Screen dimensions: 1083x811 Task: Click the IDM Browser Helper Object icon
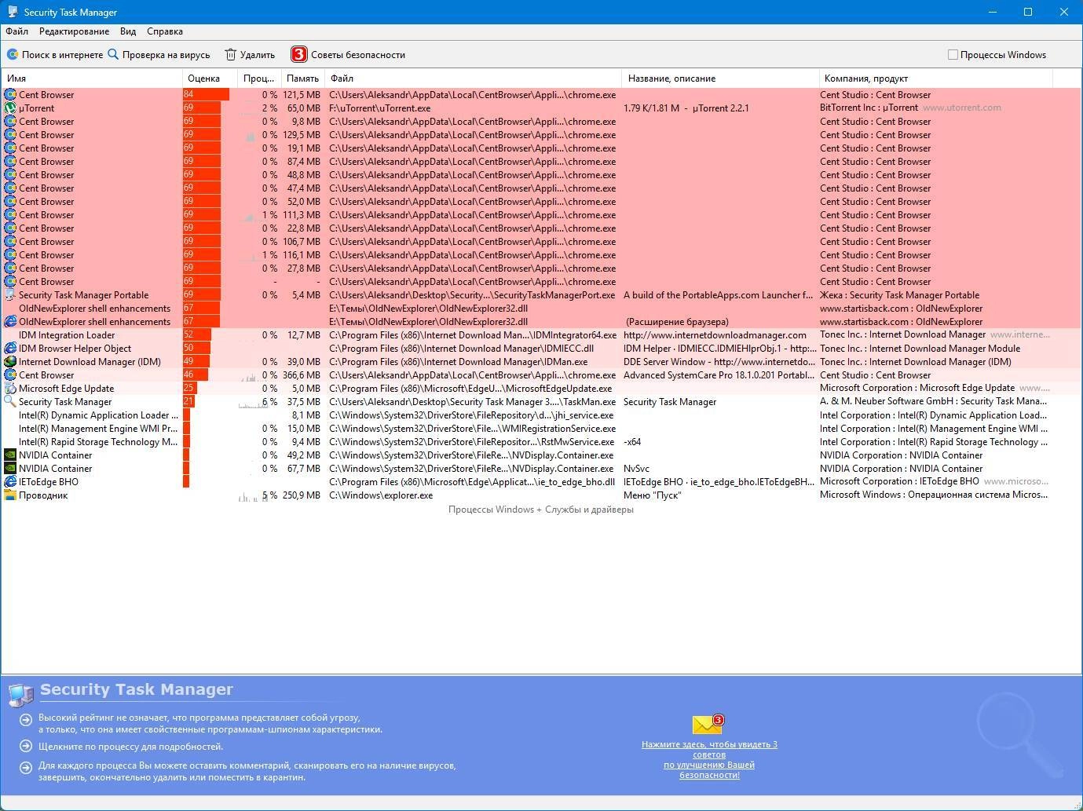[x=10, y=349]
